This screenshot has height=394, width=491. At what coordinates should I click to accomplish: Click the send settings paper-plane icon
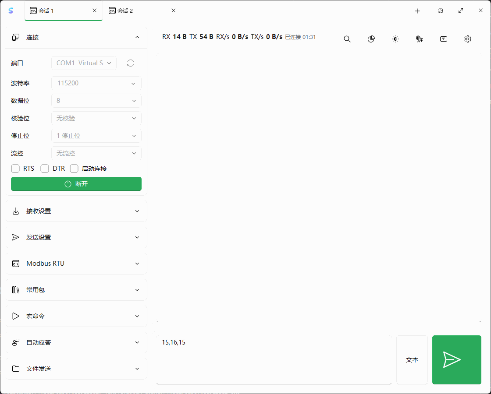16,237
